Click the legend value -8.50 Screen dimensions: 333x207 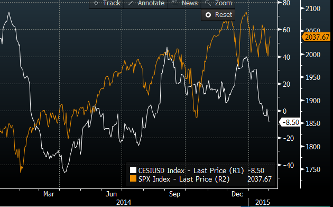pos(256,170)
